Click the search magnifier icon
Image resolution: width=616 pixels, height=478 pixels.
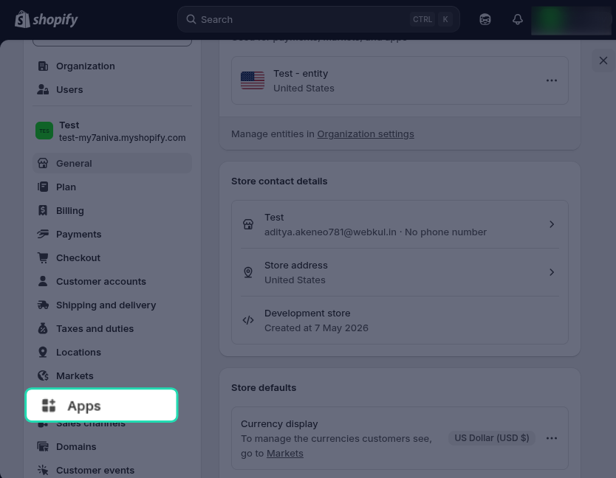(x=191, y=19)
